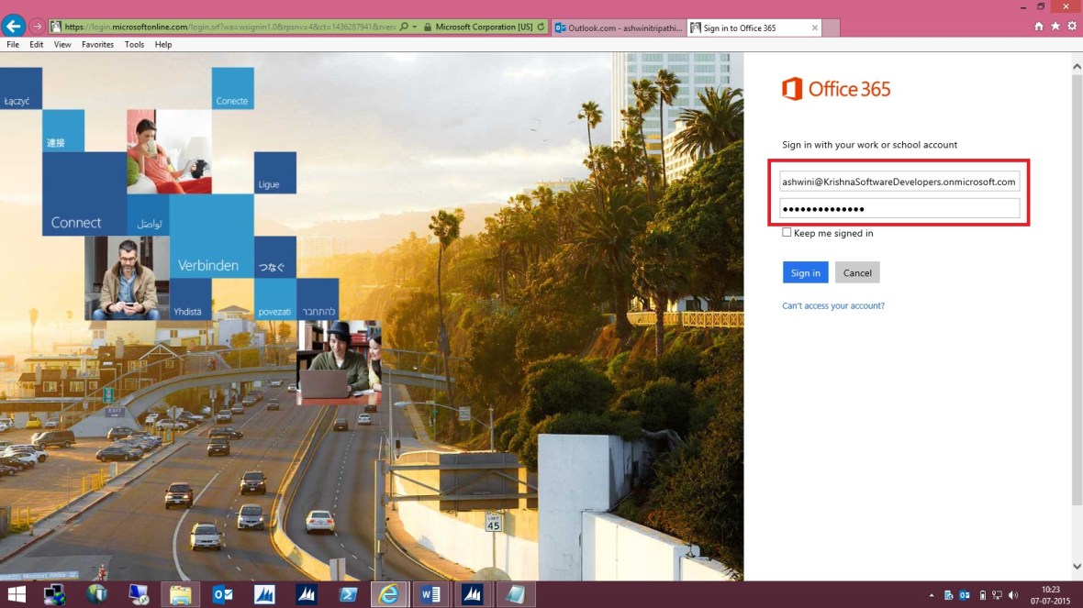Click the Sign in button

(804, 272)
